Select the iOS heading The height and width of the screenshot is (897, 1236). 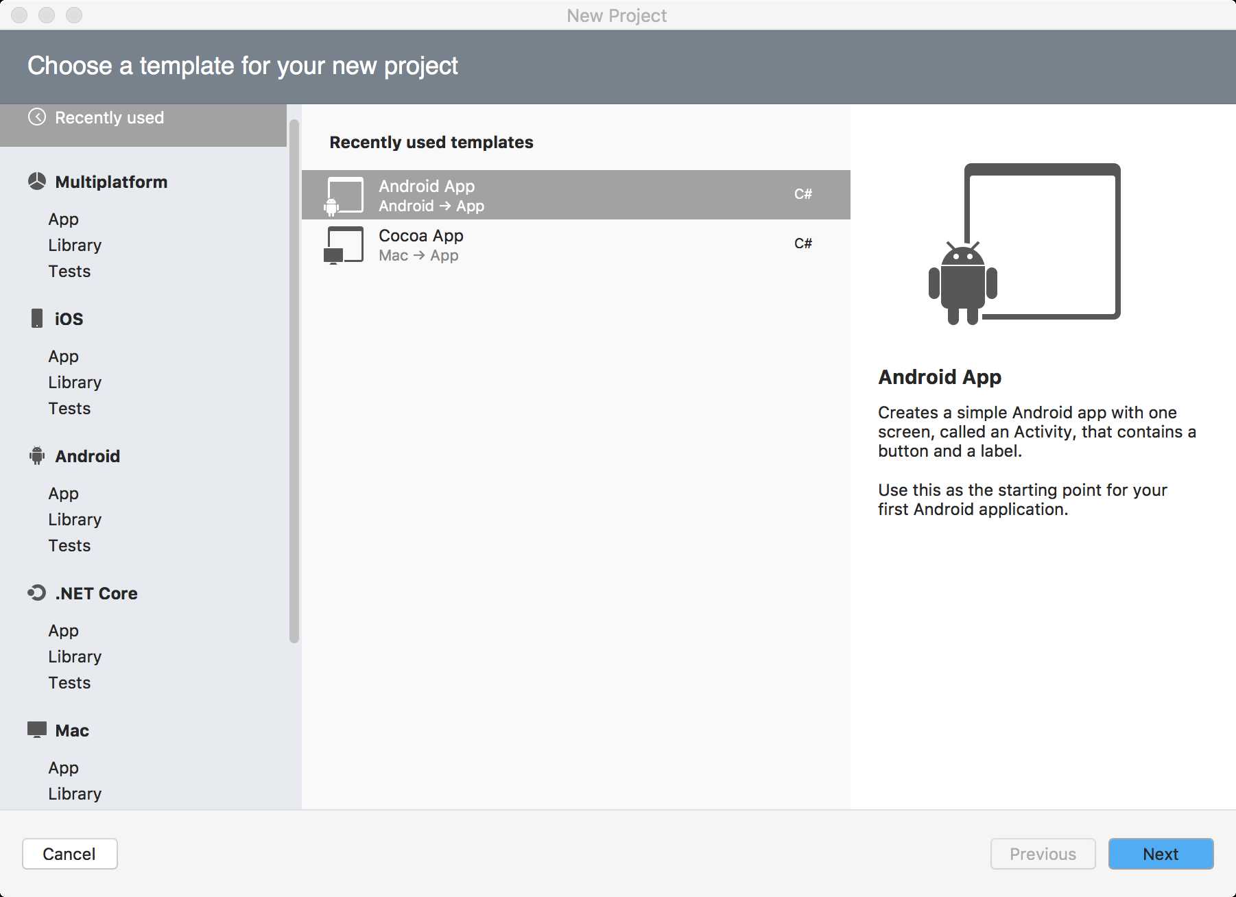coord(69,319)
